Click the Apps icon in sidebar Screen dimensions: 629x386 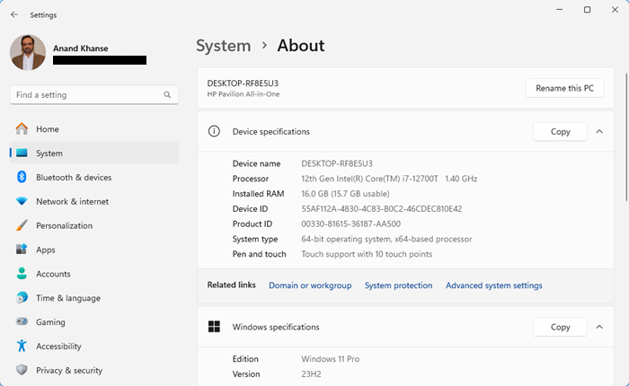point(22,250)
